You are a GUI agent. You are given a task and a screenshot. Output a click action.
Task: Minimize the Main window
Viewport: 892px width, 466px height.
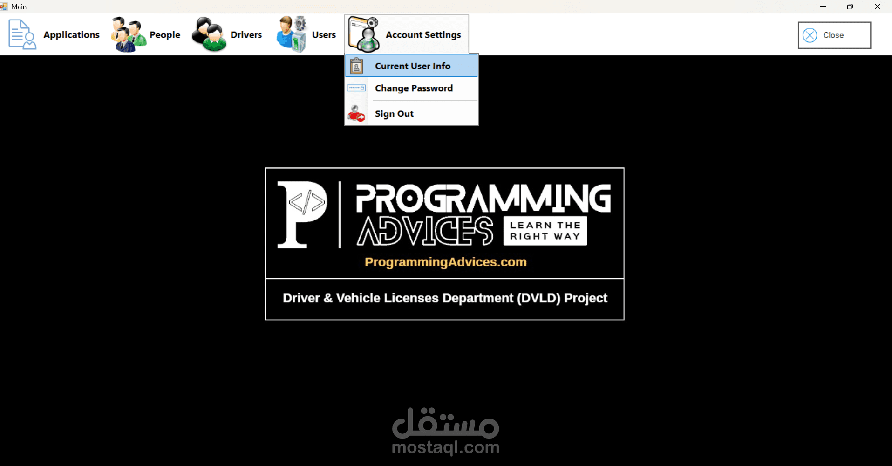pos(823,7)
